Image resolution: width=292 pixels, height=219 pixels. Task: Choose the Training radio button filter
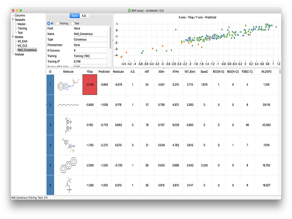pos(58,23)
